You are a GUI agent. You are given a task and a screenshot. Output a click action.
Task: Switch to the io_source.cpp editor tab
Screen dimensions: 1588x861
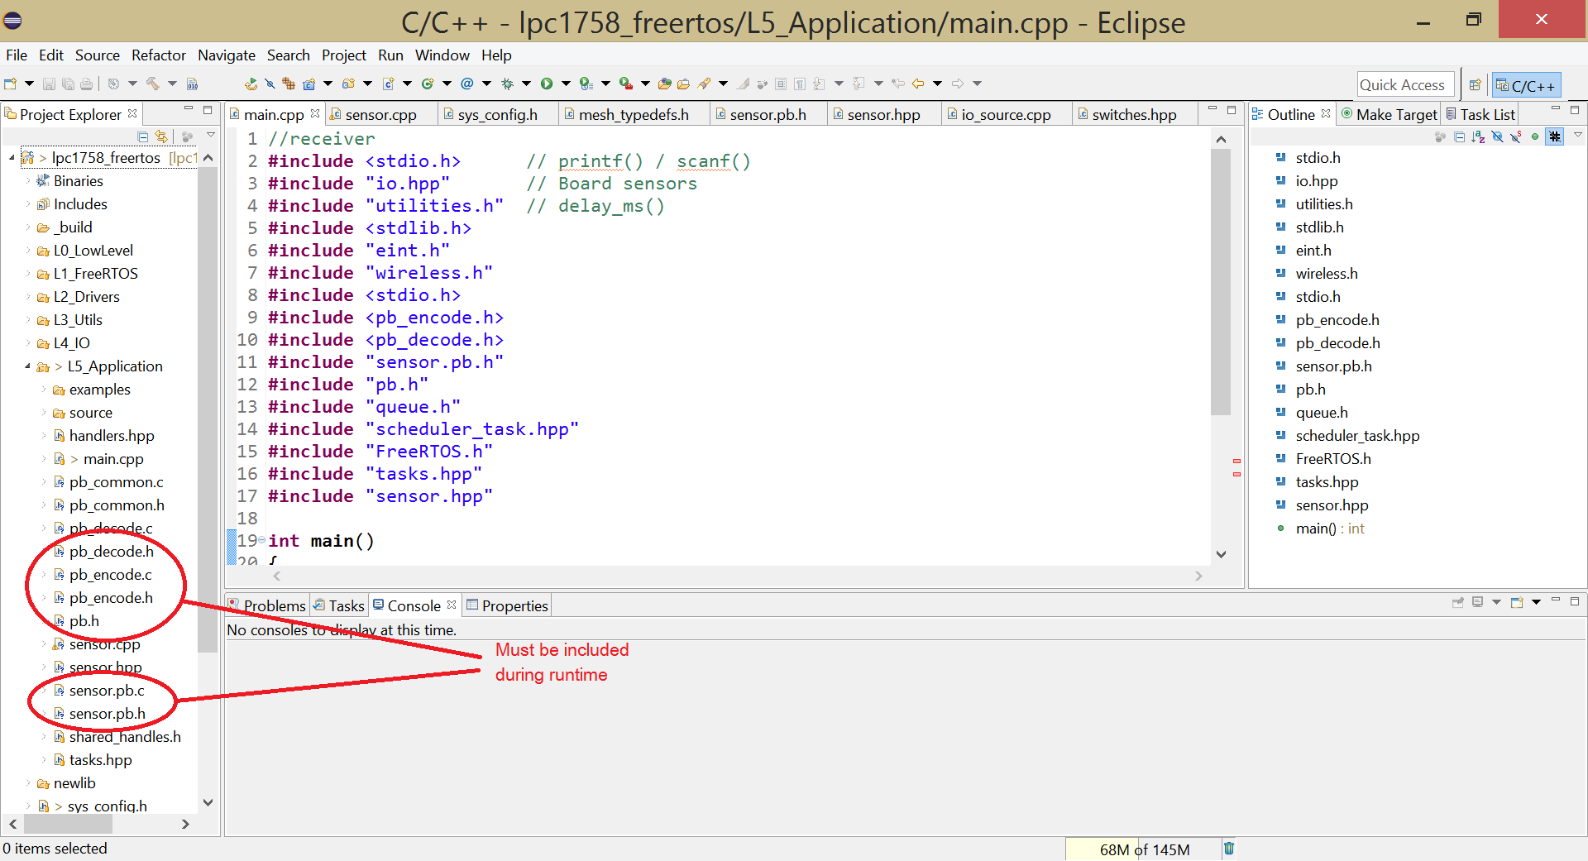point(1006,114)
